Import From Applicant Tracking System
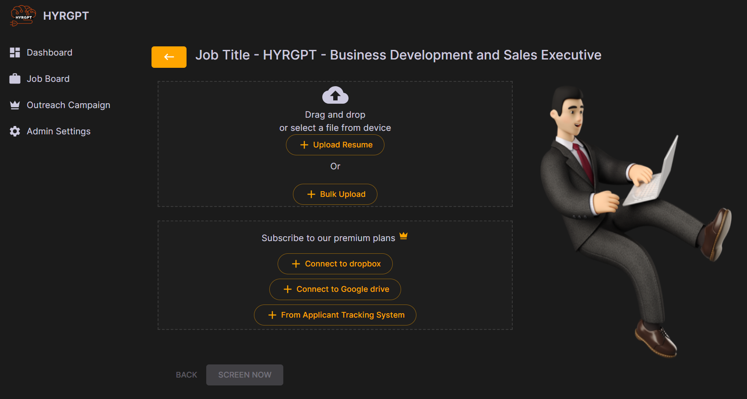The width and height of the screenshot is (747, 399). [335, 315]
